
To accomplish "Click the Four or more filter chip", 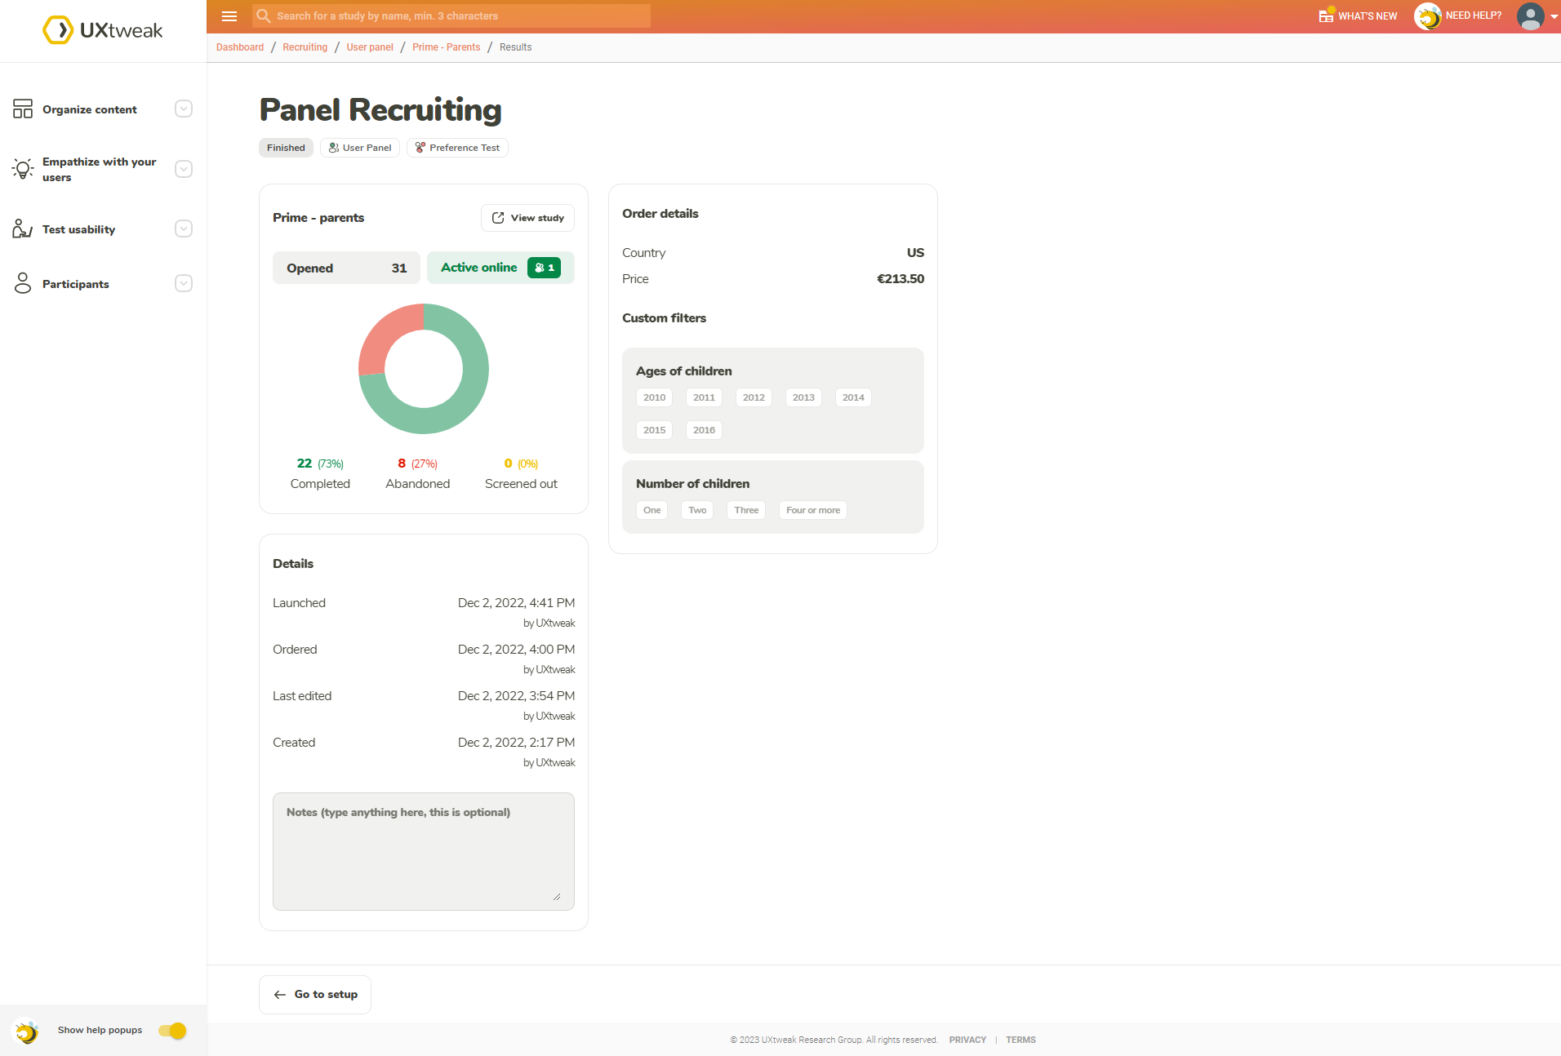I will coord(813,510).
